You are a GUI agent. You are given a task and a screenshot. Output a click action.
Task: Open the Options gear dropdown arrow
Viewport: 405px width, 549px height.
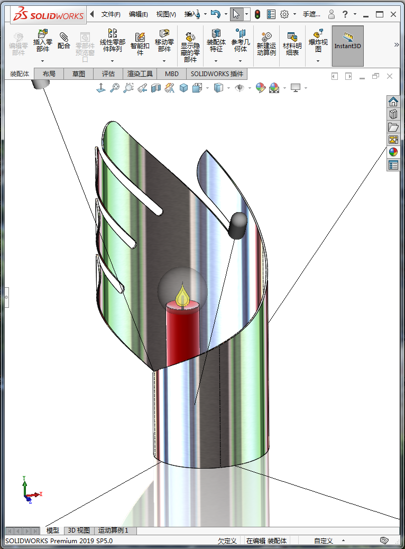point(294,14)
